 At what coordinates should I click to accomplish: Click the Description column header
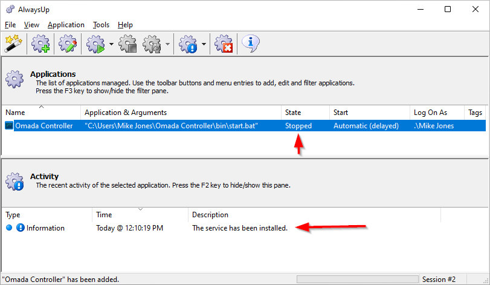tap(314, 215)
